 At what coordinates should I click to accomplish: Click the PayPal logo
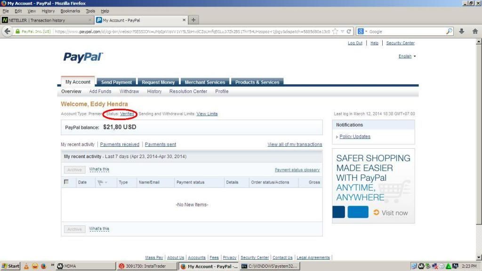[83, 57]
